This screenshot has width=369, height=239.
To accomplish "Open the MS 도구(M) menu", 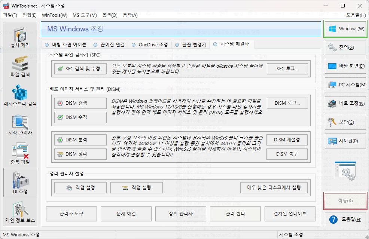I will pyautogui.click(x=85, y=15).
